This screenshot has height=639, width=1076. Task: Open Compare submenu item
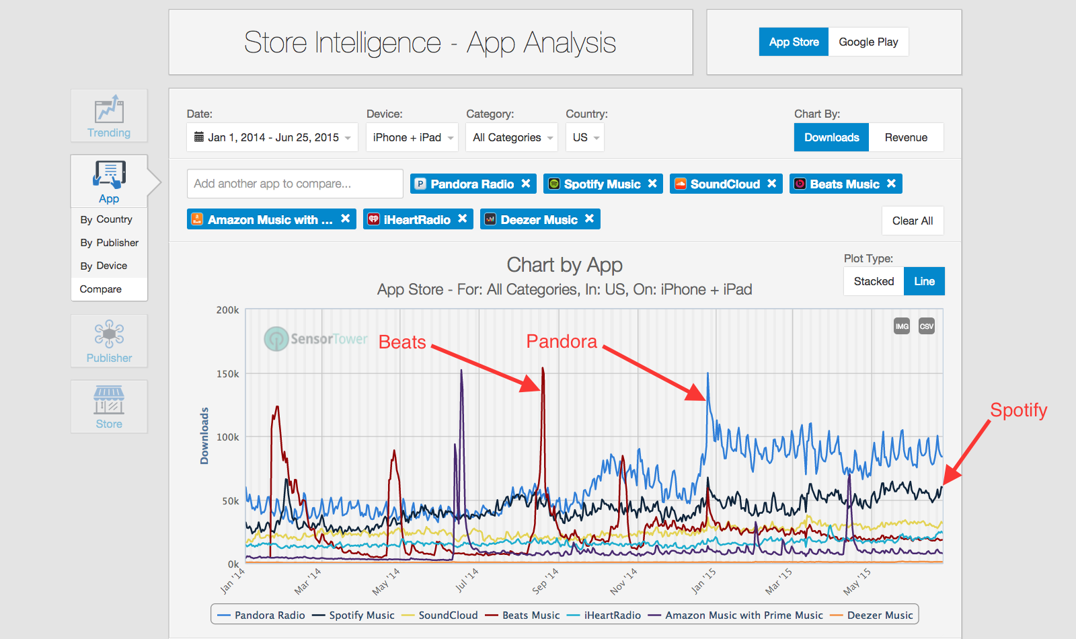click(x=109, y=289)
